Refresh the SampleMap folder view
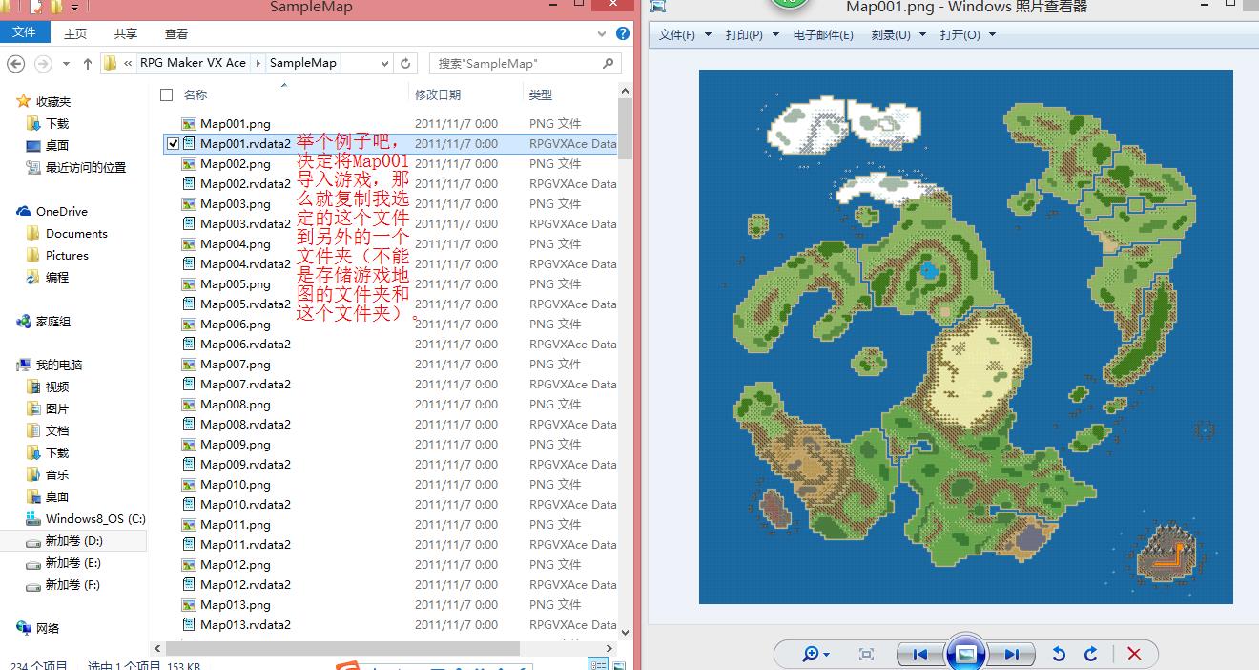 [x=405, y=63]
